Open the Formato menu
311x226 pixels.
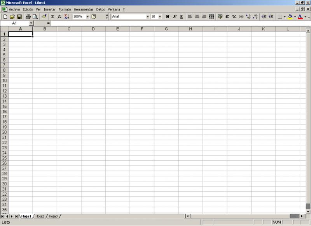click(x=65, y=9)
